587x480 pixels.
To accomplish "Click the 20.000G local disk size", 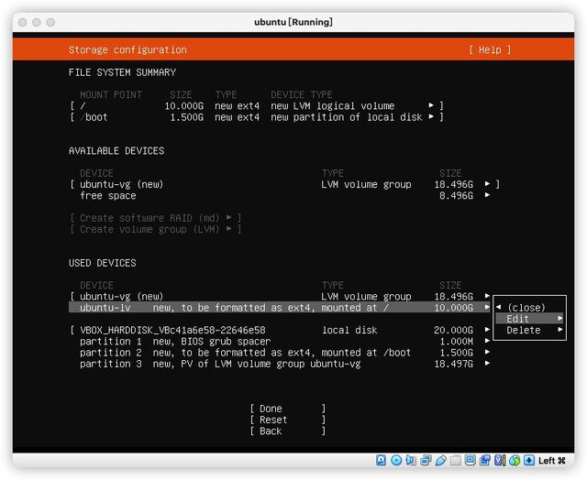I will [x=453, y=330].
